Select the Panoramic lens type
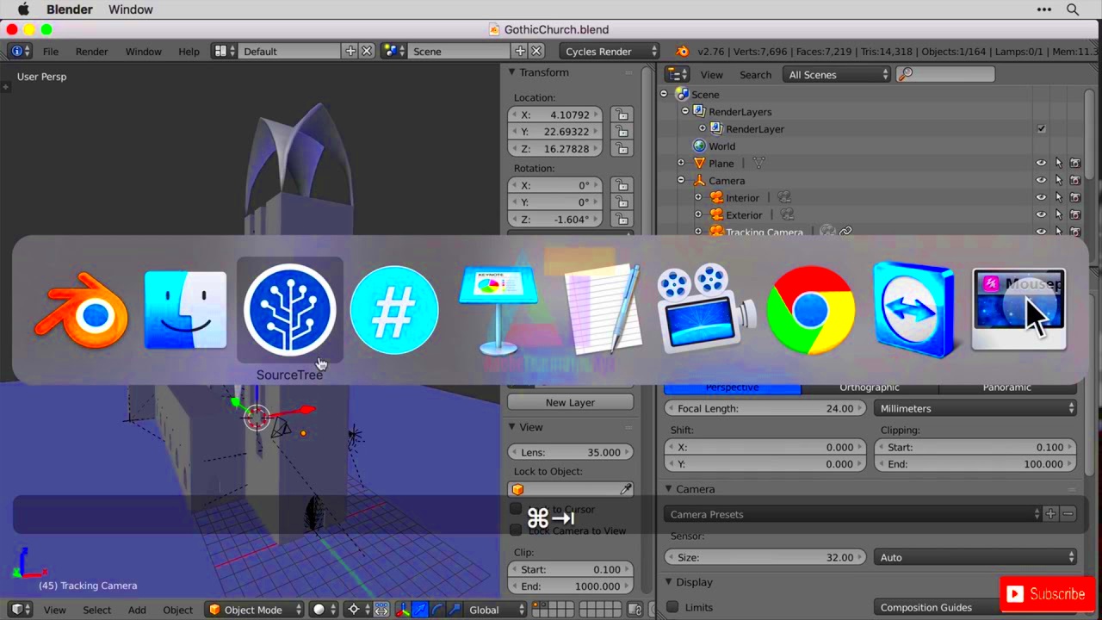1102x620 pixels. coord(1006,387)
